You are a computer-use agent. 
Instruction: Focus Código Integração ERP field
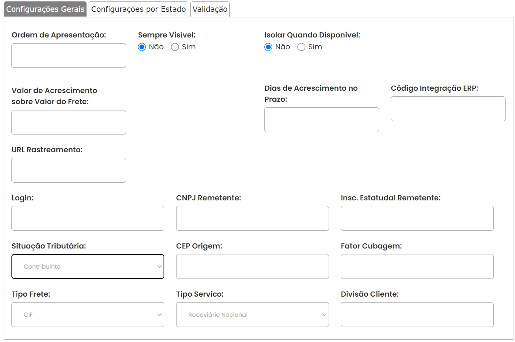tap(448, 108)
